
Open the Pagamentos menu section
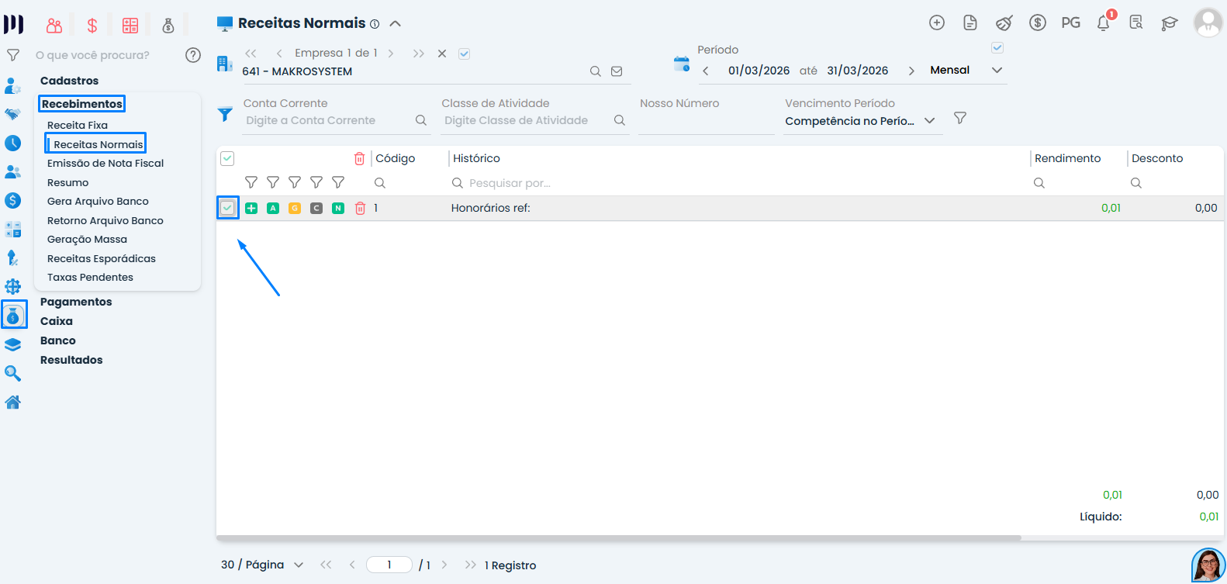(76, 302)
